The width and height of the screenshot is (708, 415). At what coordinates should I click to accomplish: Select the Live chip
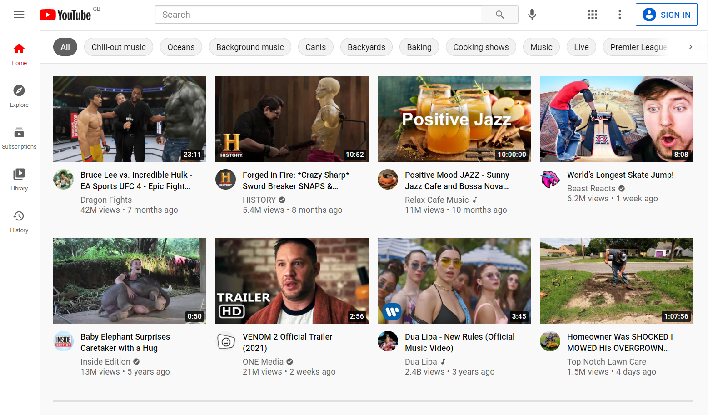(581, 47)
